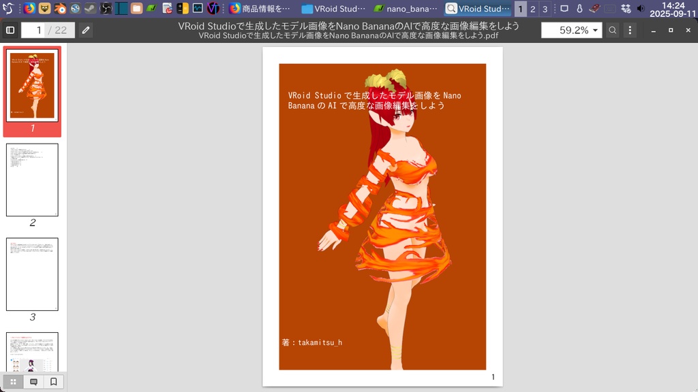Select page 1 thumbnail
698x392 pixels.
(32, 85)
